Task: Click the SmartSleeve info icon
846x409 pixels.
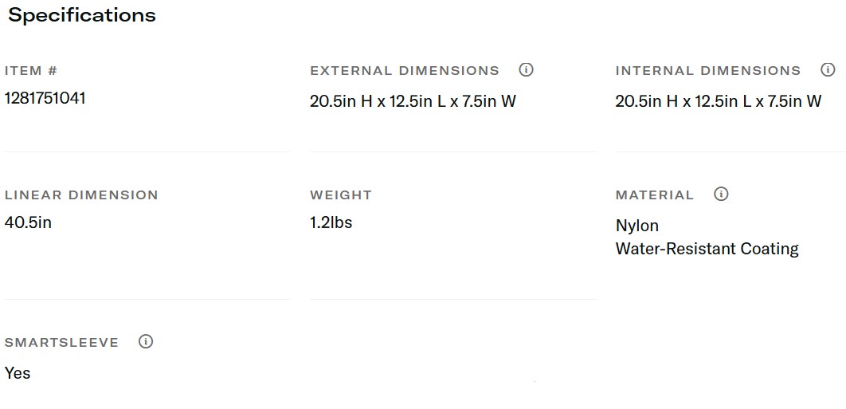Action: (145, 341)
